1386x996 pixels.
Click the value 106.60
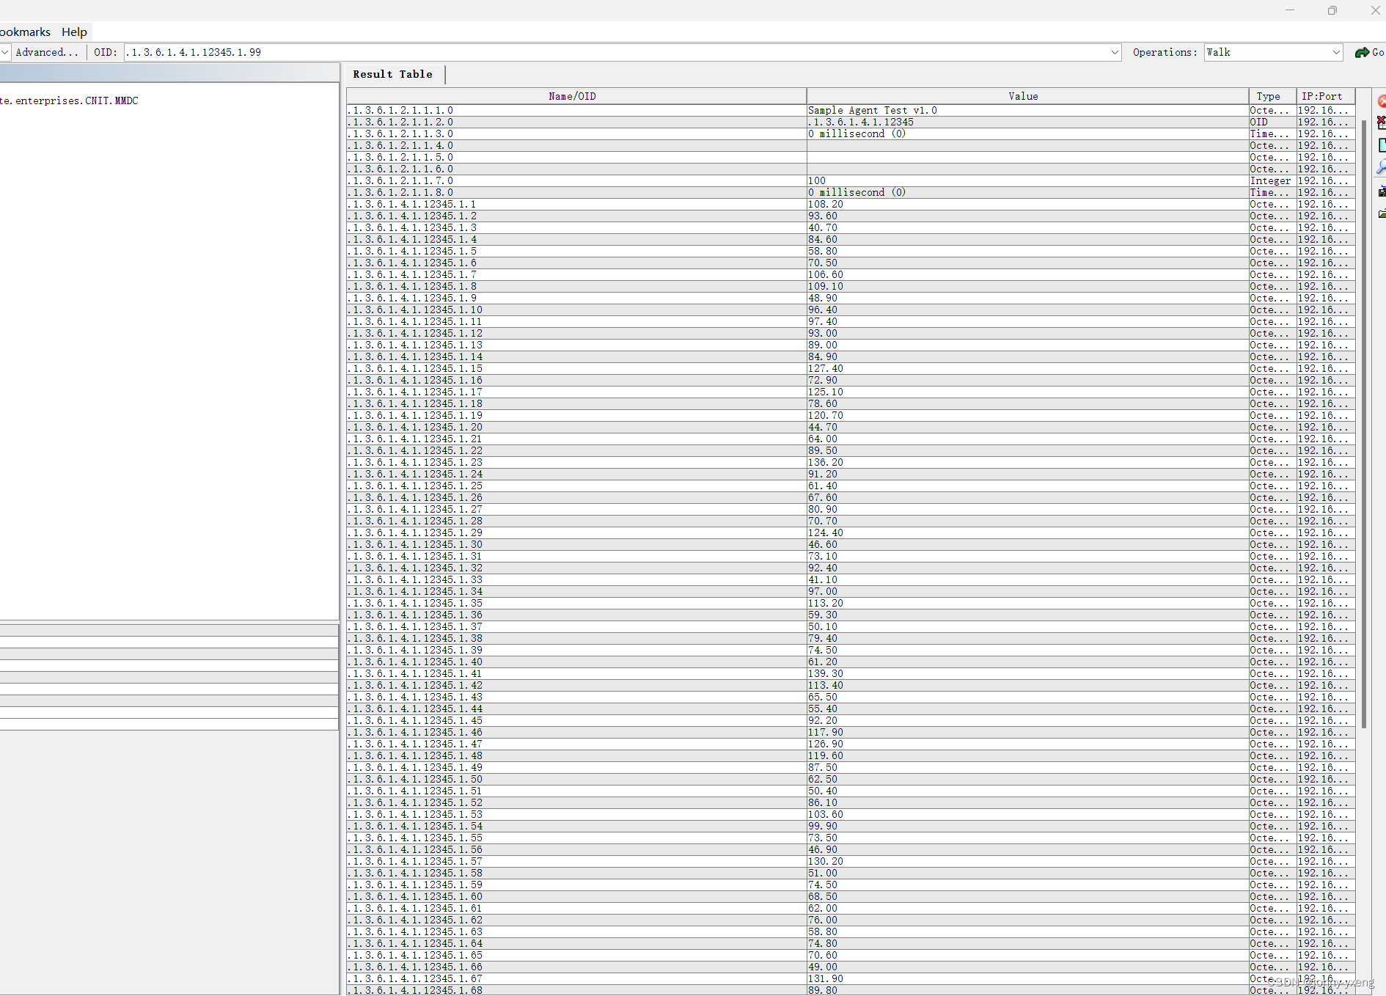pos(826,274)
